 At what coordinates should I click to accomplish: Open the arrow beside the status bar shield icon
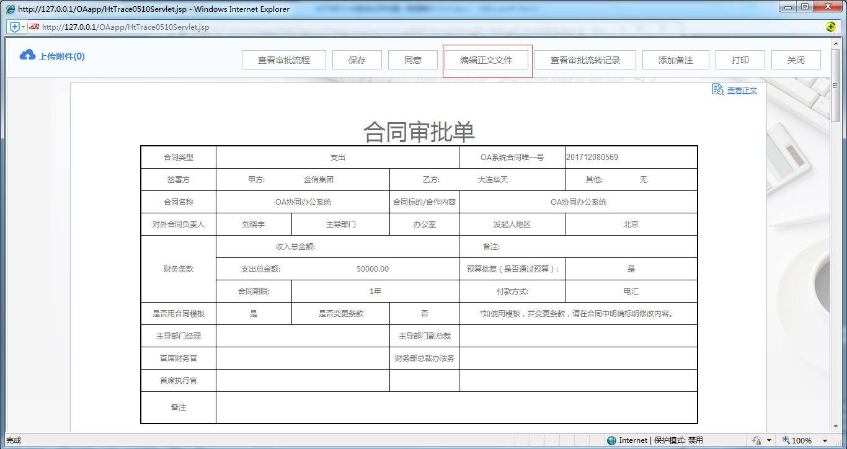click(x=769, y=440)
